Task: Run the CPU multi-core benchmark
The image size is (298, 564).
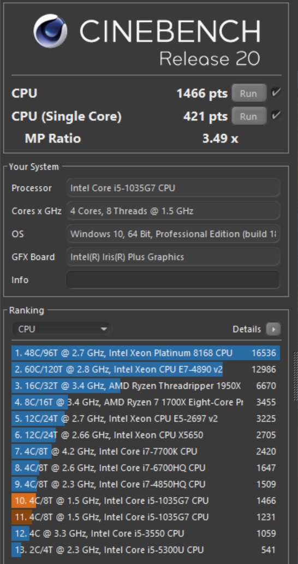Action: 249,93
